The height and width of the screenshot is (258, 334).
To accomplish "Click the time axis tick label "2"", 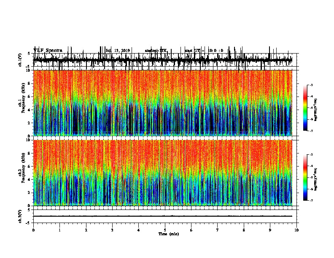I will click(x=86, y=230).
